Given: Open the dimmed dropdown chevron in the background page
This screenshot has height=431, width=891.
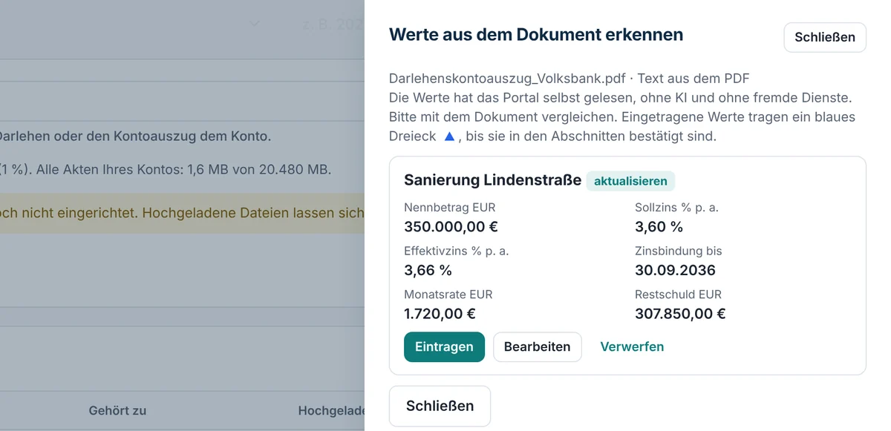Looking at the screenshot, I should click(255, 24).
